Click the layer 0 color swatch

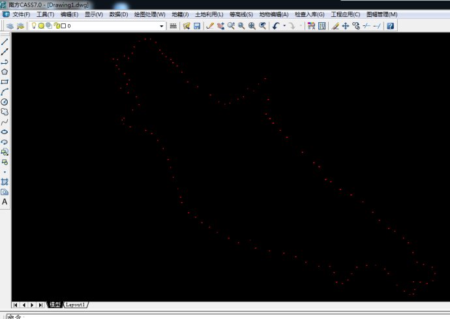(x=63, y=26)
